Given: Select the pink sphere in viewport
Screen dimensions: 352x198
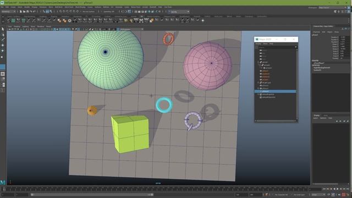Looking at the screenshot, I should (x=208, y=66).
